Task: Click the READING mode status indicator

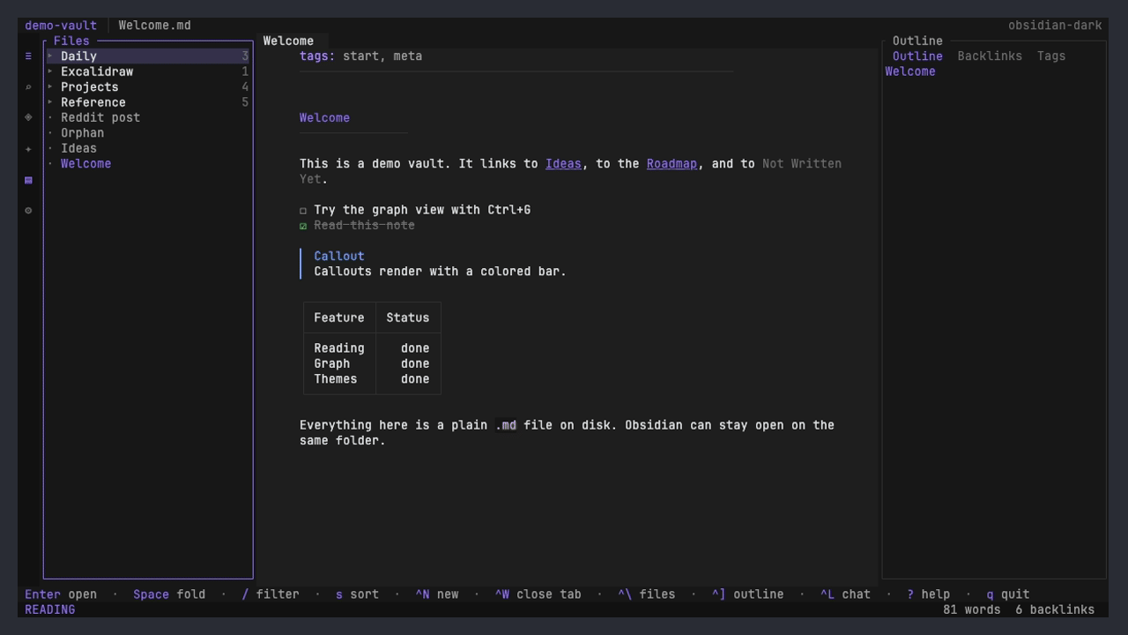Action: (50, 609)
